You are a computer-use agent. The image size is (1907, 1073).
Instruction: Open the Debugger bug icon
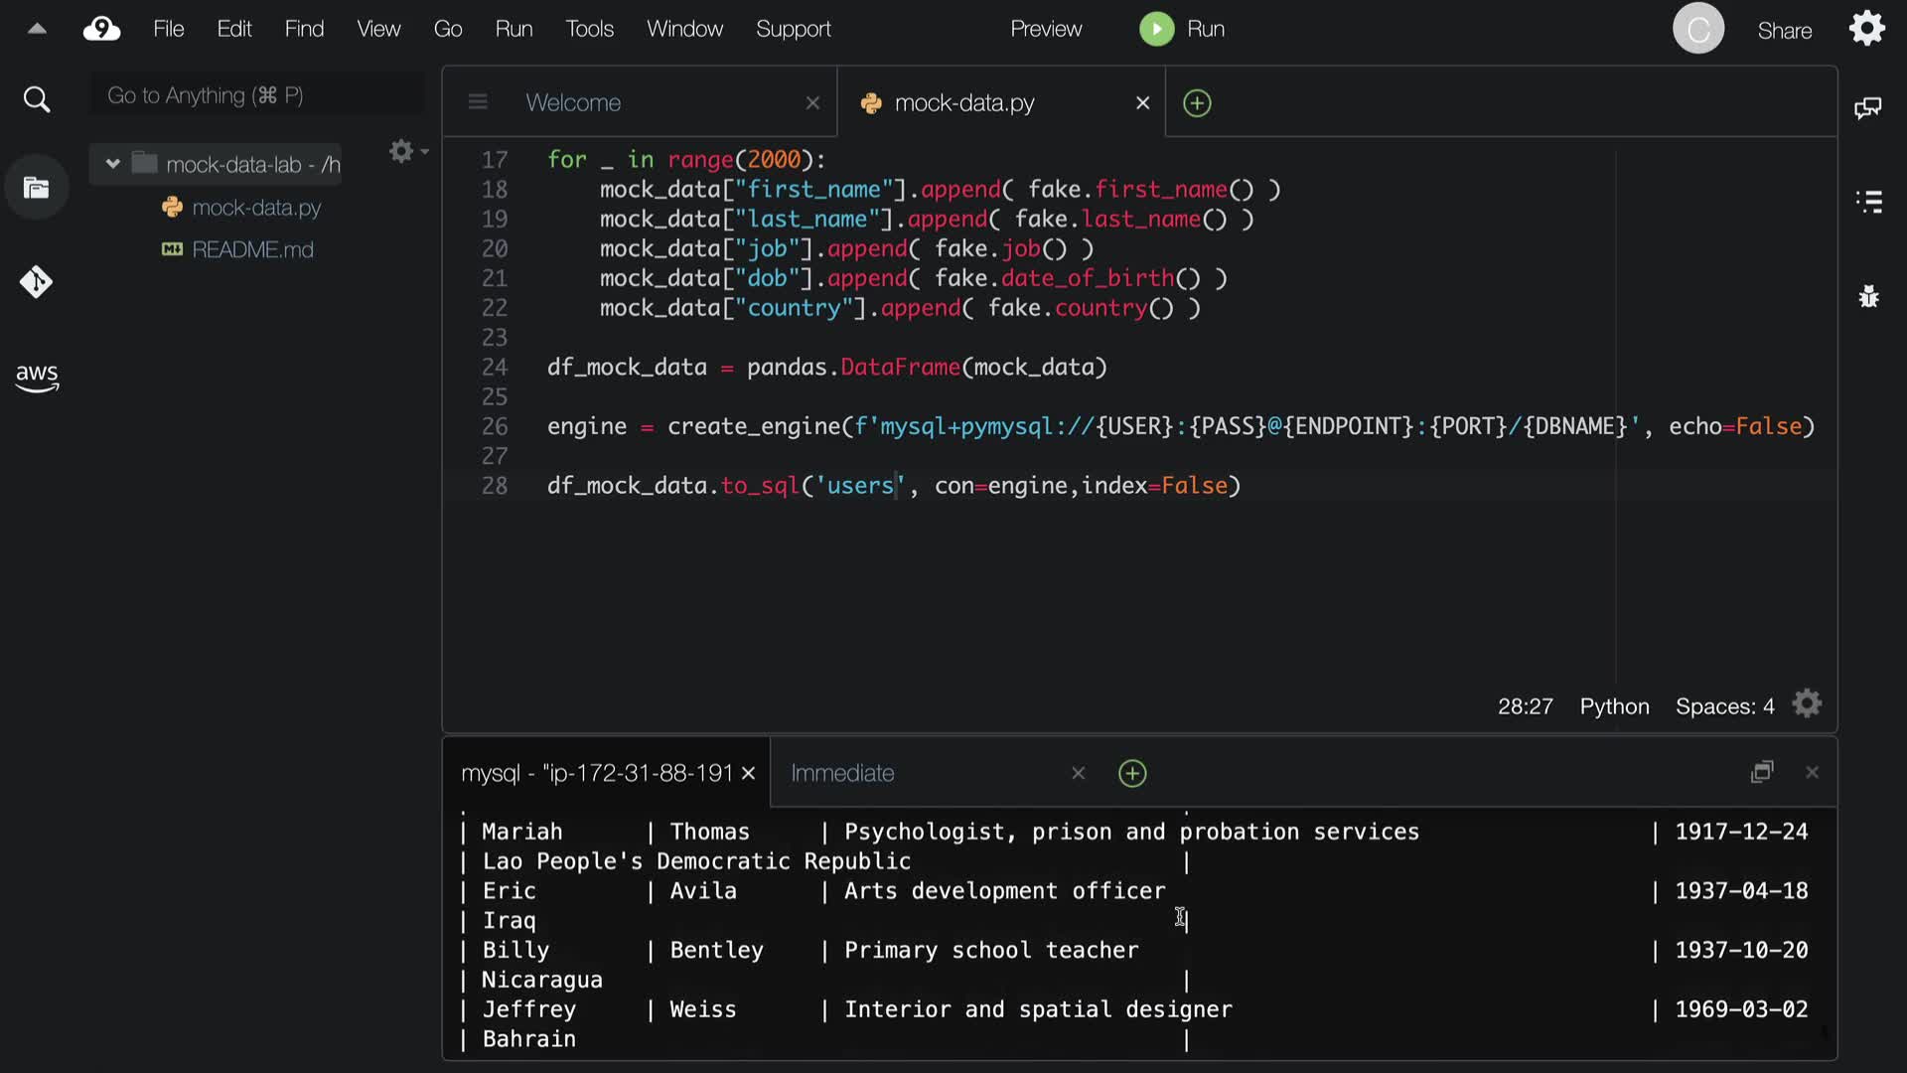coord(1868,296)
